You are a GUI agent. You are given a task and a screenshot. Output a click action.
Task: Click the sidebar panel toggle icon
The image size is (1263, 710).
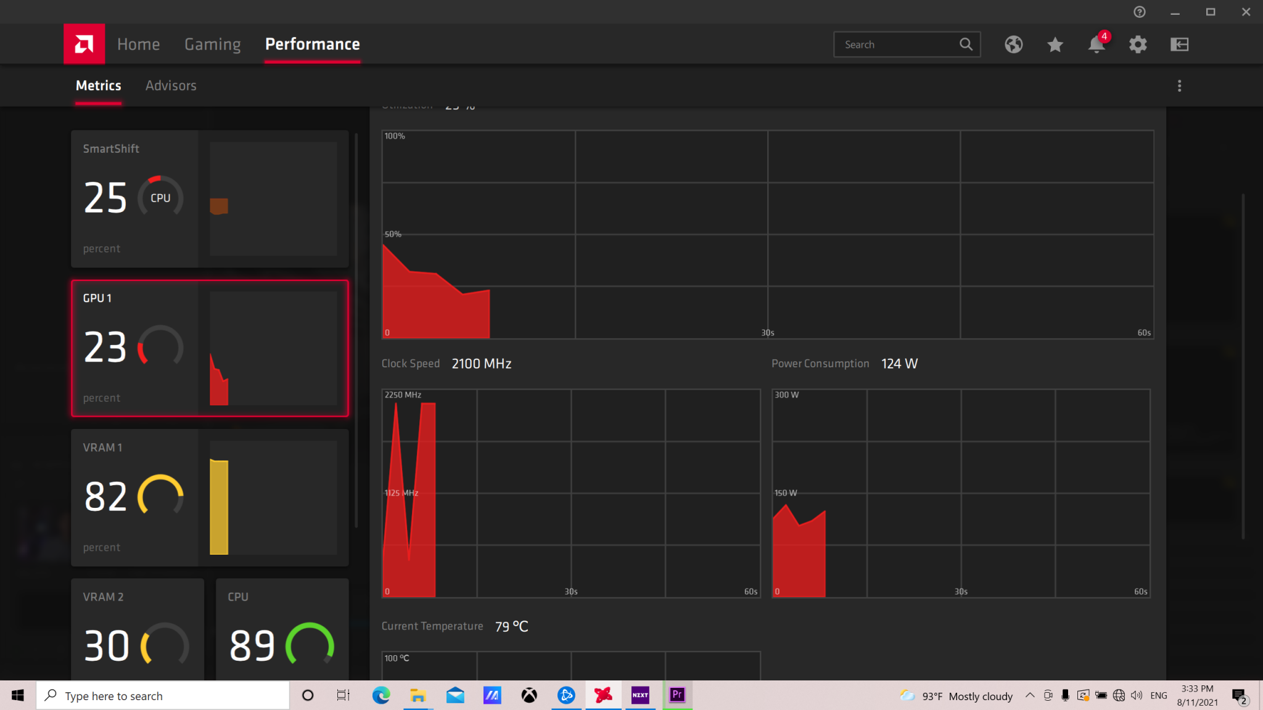tap(1179, 44)
